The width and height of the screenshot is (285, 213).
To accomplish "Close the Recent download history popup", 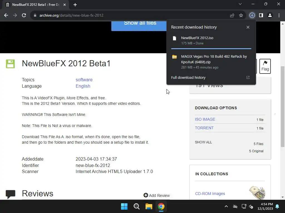I will click(248, 27).
